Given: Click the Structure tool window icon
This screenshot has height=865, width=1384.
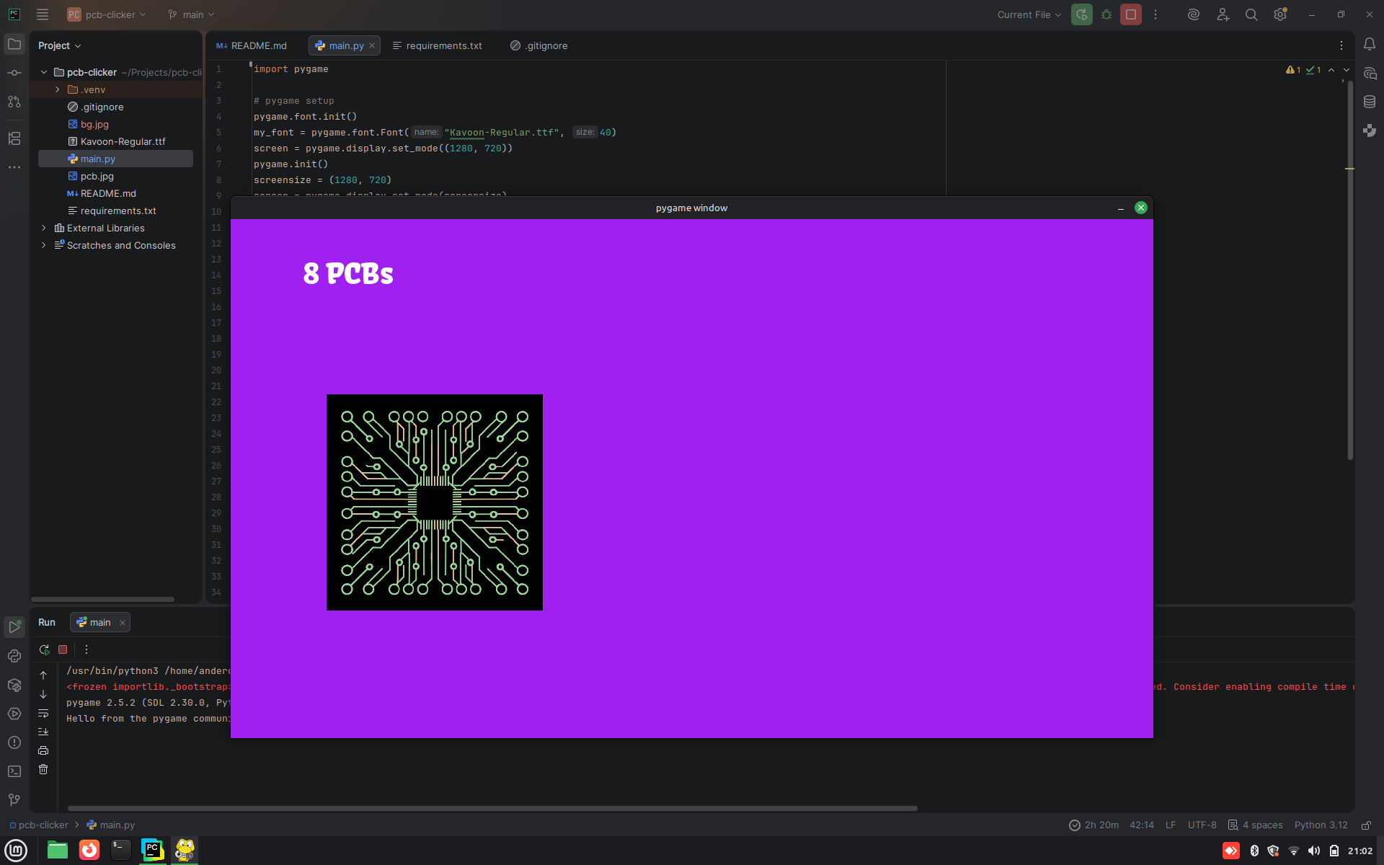Looking at the screenshot, I should tap(14, 138).
